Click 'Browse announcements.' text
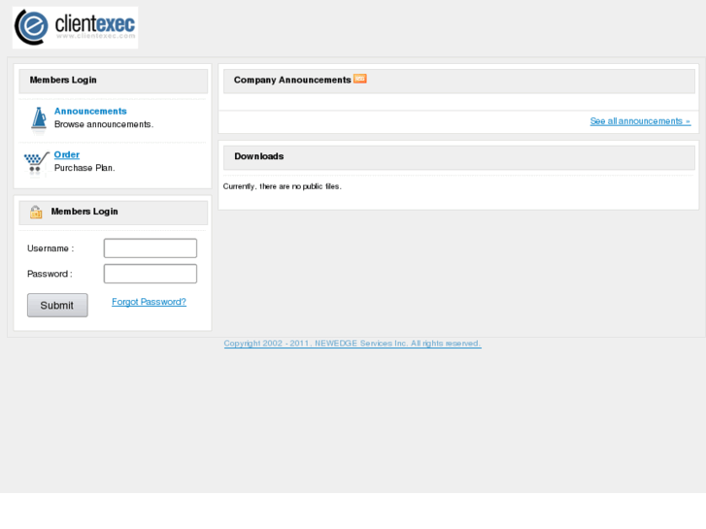 point(104,124)
